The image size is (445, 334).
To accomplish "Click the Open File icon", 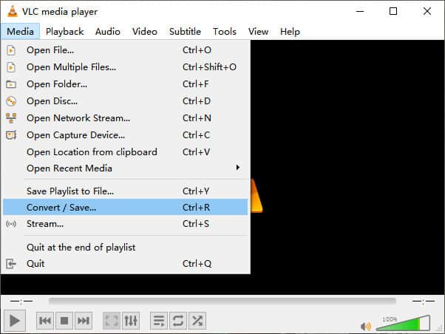I will (11, 50).
